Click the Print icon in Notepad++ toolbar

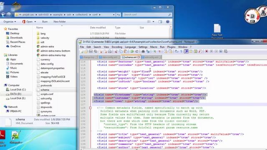pos(110,51)
